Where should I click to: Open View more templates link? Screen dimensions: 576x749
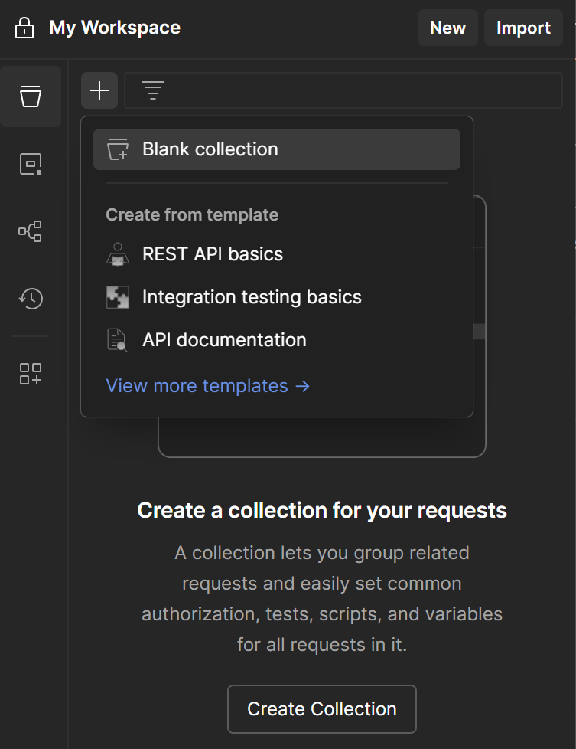207,386
